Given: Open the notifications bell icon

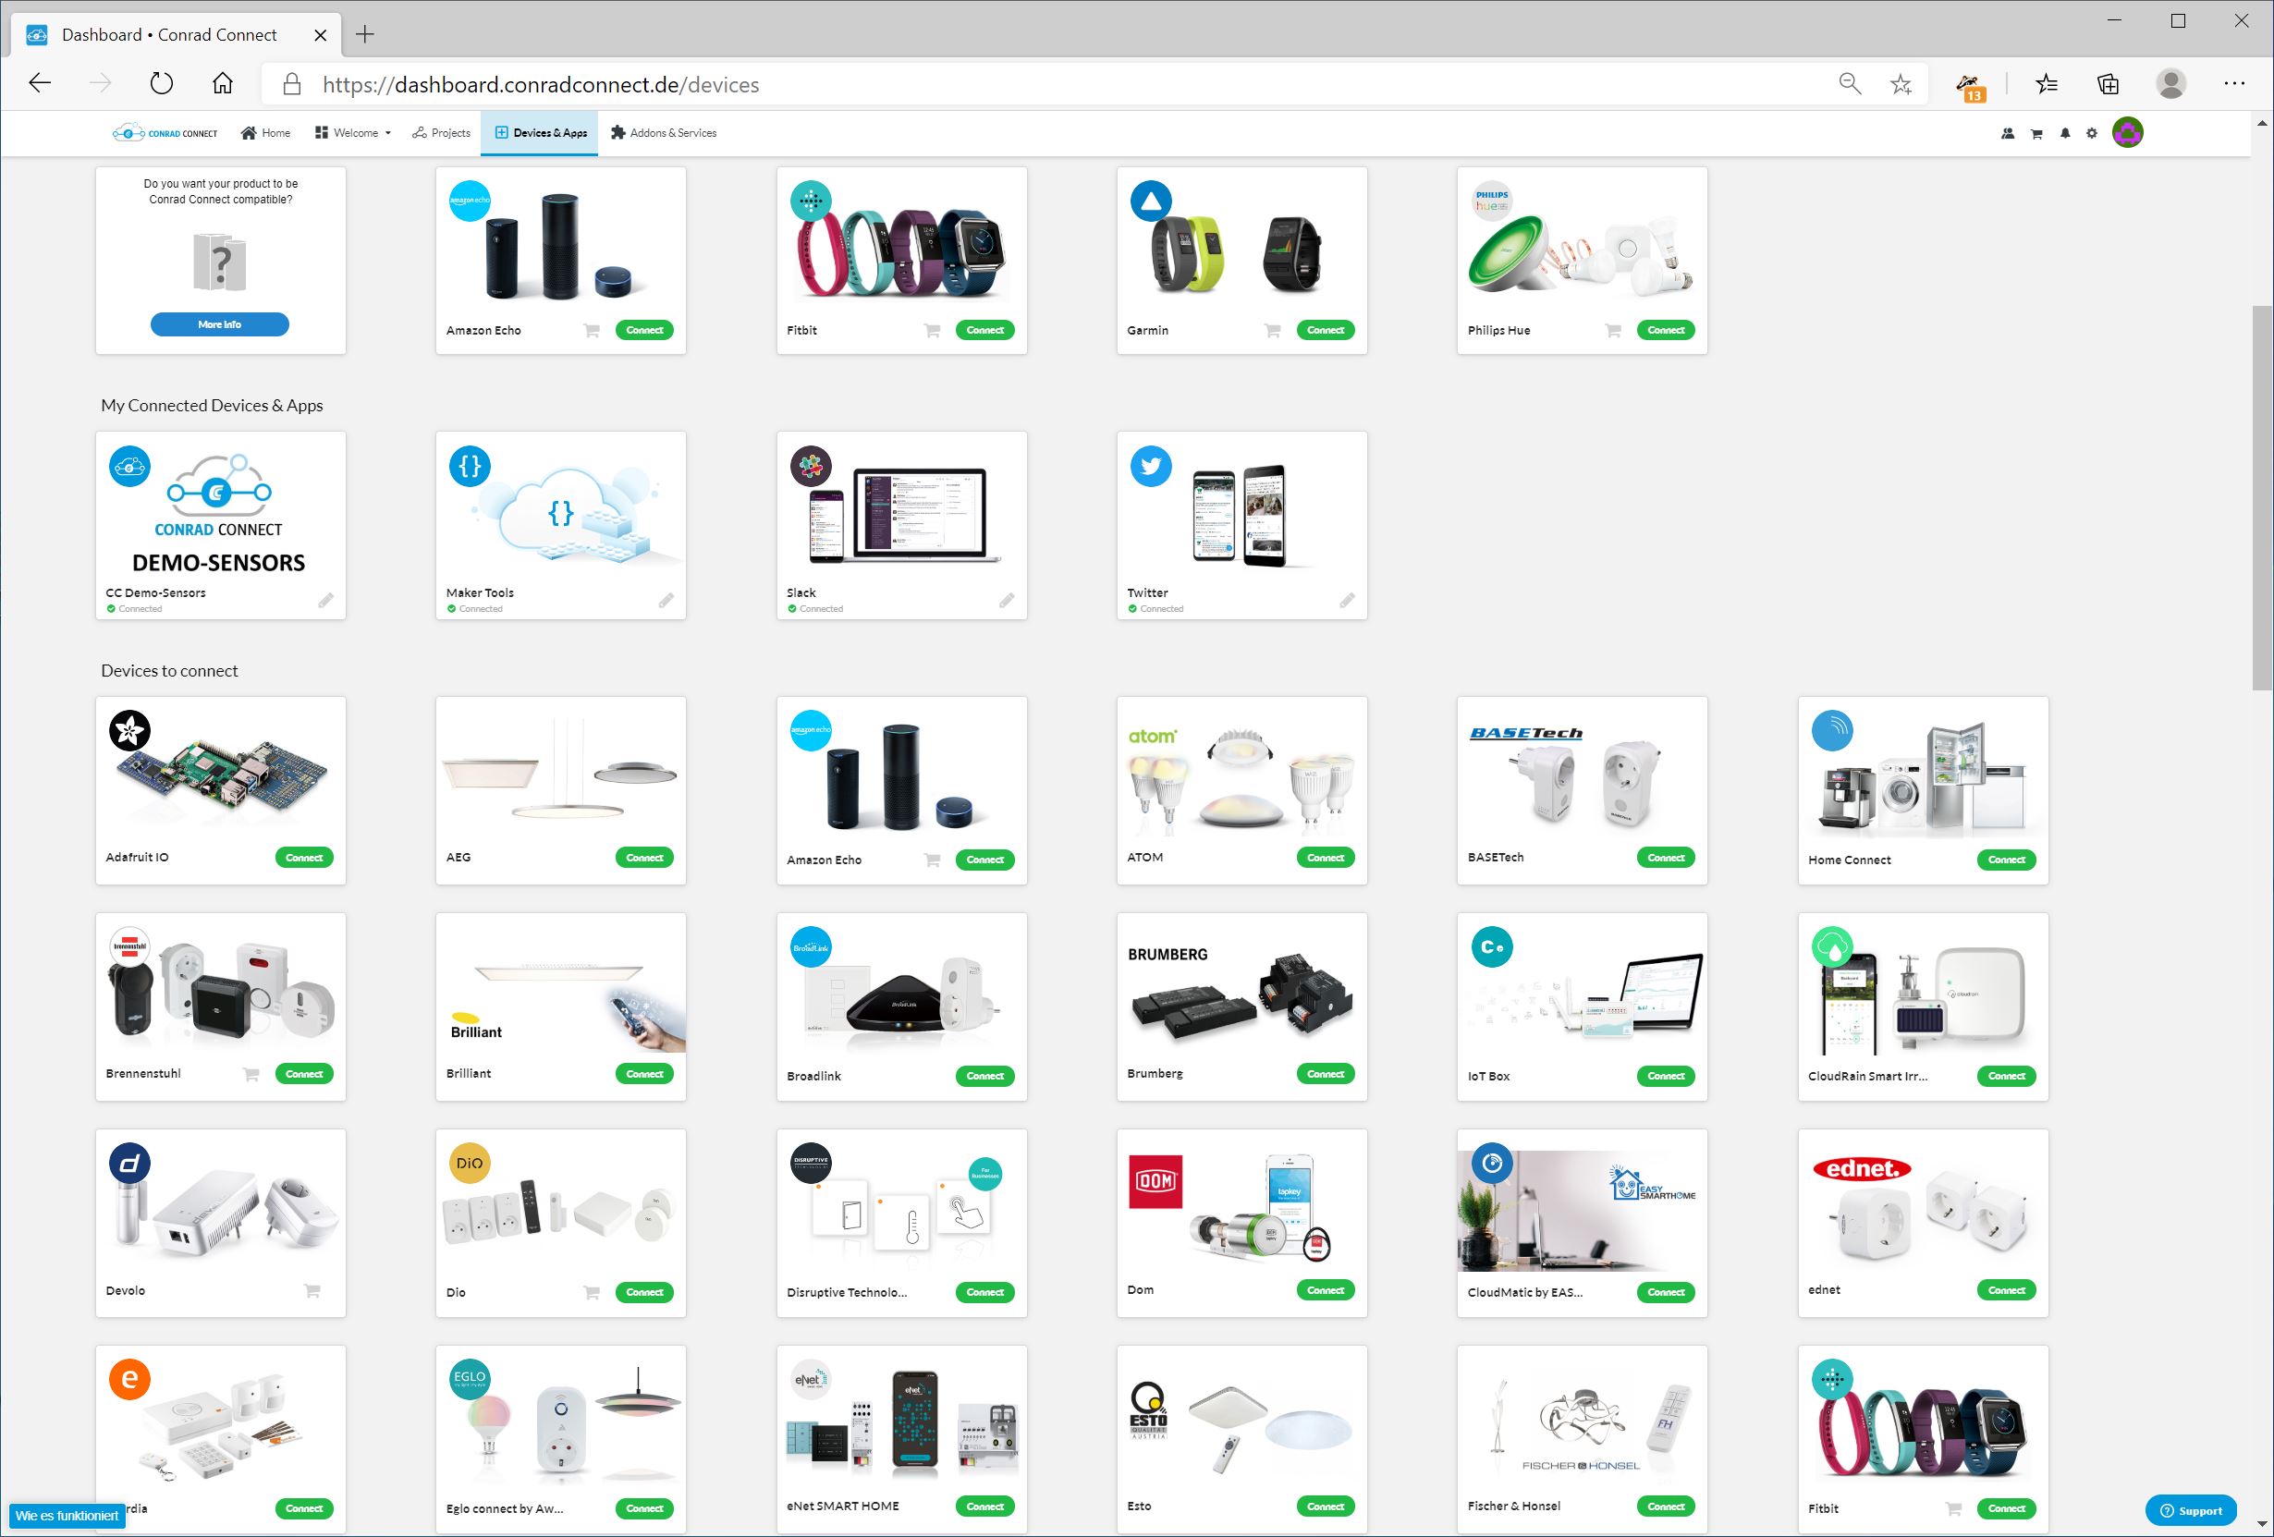Looking at the screenshot, I should (2064, 134).
